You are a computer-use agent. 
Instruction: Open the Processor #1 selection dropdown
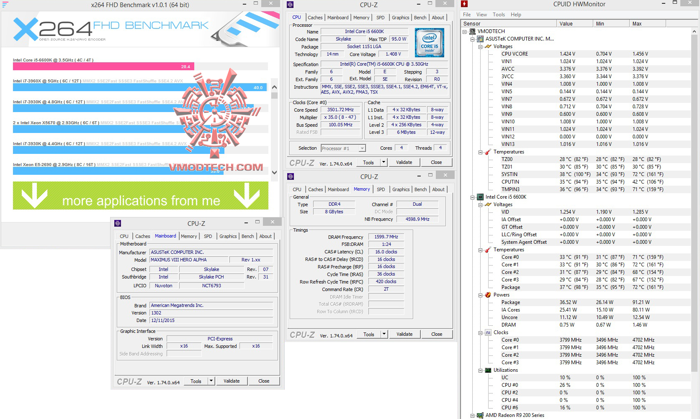pyautogui.click(x=362, y=148)
